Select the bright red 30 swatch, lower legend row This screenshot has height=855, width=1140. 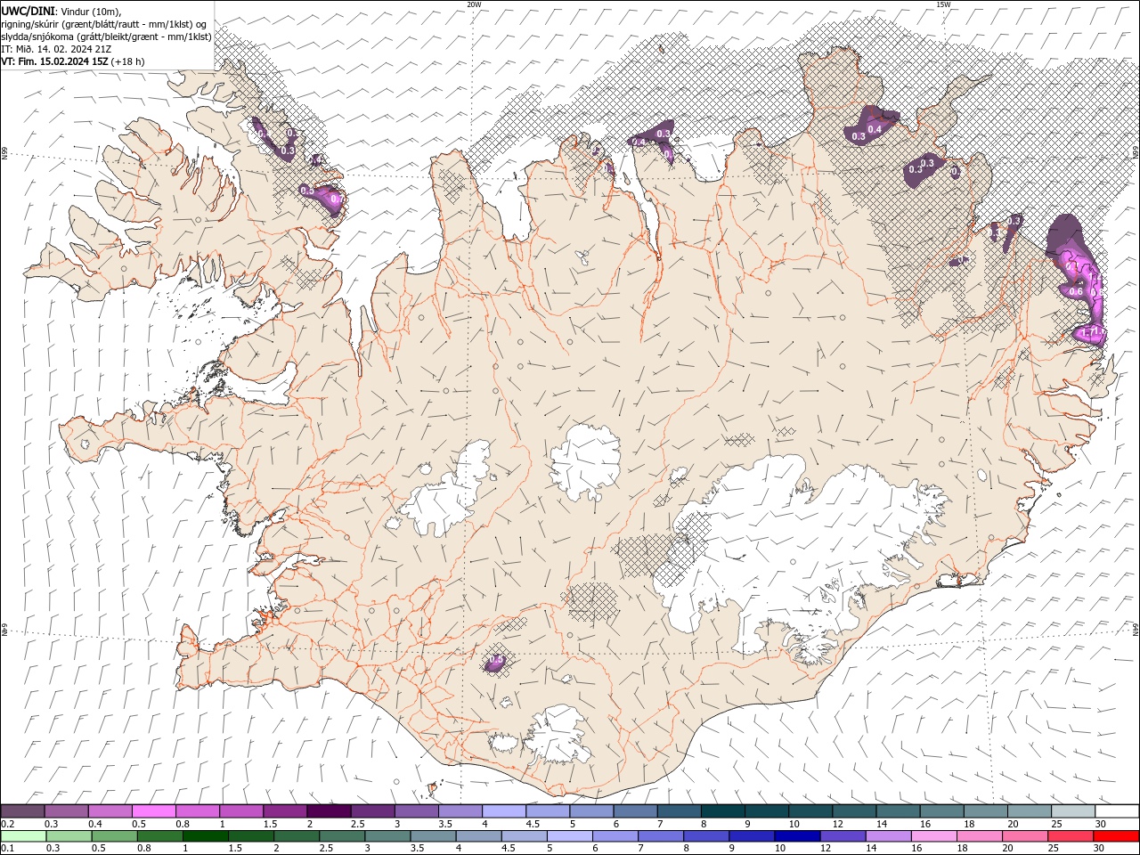pos(1115,836)
